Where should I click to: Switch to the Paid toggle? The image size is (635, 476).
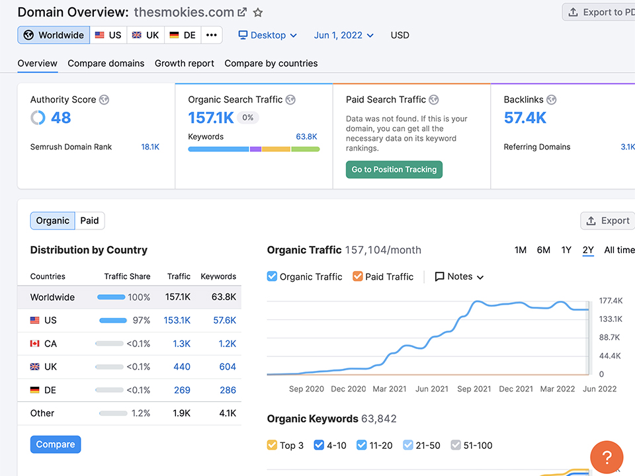coord(89,221)
